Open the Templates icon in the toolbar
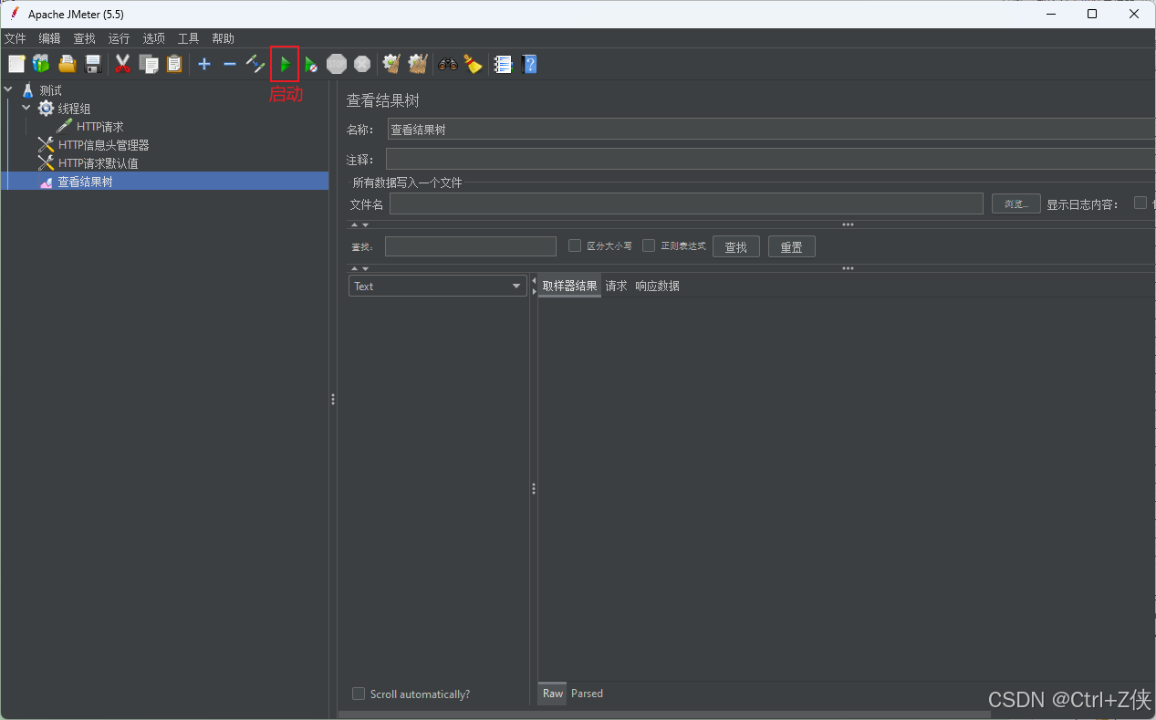 click(x=41, y=64)
